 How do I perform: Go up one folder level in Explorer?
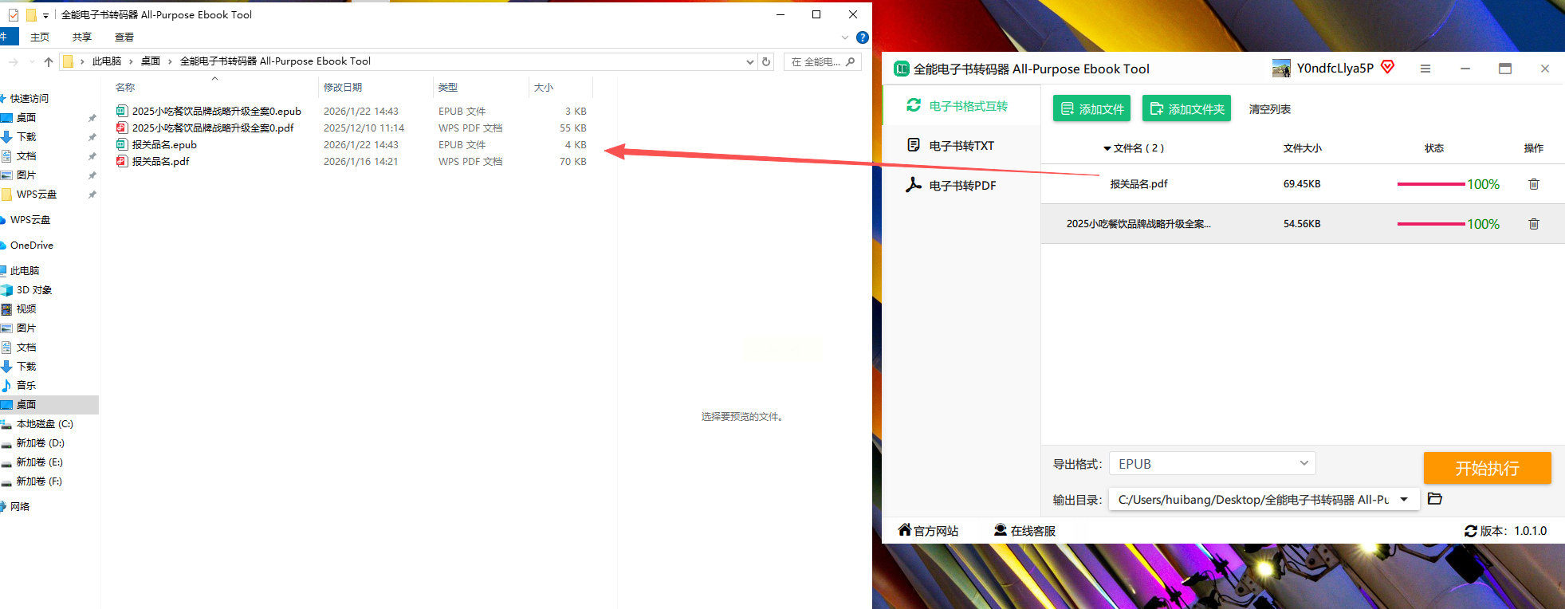coord(49,61)
